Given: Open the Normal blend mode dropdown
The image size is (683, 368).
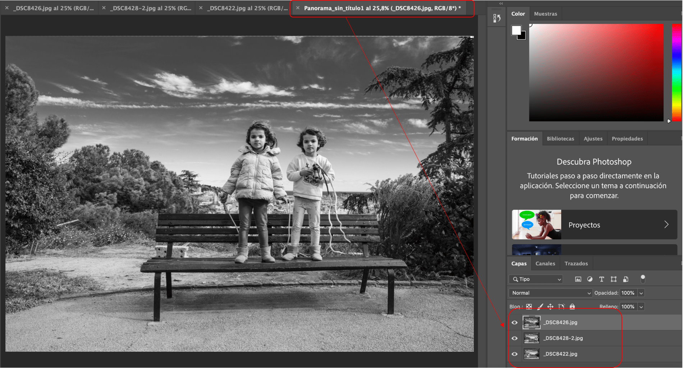Looking at the screenshot, I should coord(550,293).
